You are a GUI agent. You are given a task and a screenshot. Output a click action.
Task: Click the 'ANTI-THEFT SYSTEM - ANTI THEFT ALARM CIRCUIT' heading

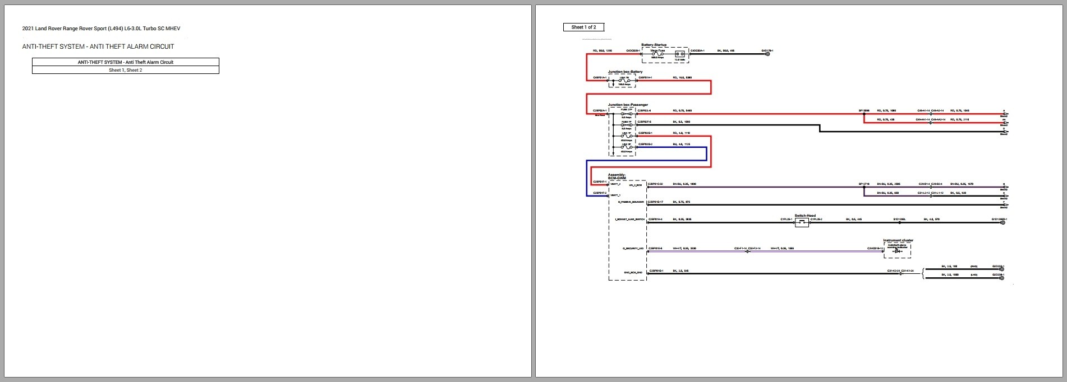pyautogui.click(x=98, y=46)
